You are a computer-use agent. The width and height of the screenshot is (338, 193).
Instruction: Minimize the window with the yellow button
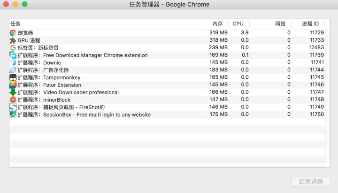(x=15, y=4)
